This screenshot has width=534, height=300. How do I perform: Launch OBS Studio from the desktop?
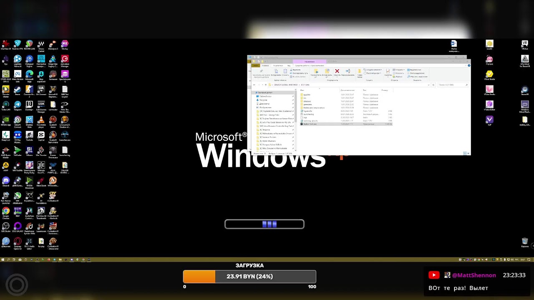(x=6, y=227)
